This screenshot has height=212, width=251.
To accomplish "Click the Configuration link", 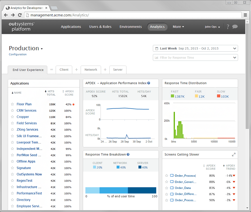I will [x=18, y=54].
